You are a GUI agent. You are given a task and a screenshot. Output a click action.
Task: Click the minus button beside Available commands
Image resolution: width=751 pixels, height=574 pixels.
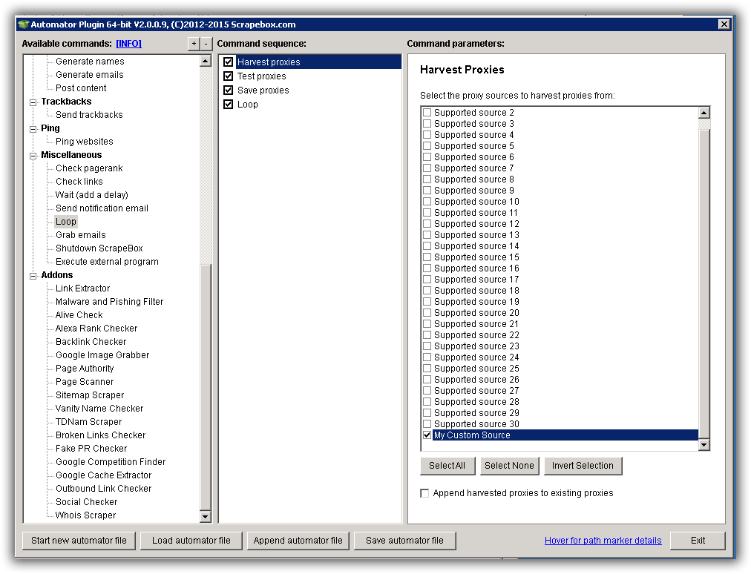click(206, 44)
